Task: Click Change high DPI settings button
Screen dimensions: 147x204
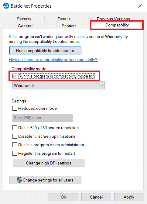Action: tap(49, 163)
